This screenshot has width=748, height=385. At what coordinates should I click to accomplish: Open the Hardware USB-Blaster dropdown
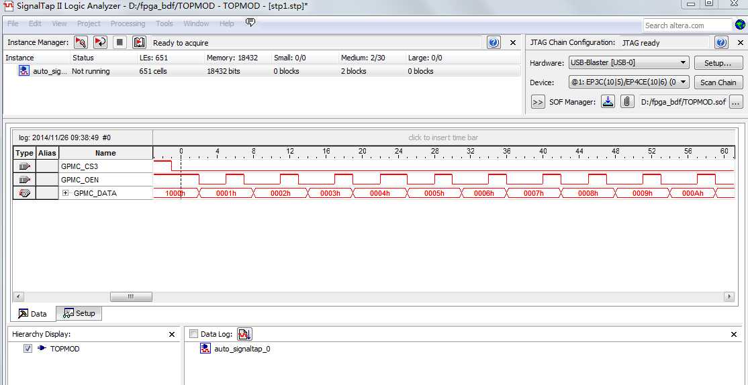pyautogui.click(x=628, y=62)
